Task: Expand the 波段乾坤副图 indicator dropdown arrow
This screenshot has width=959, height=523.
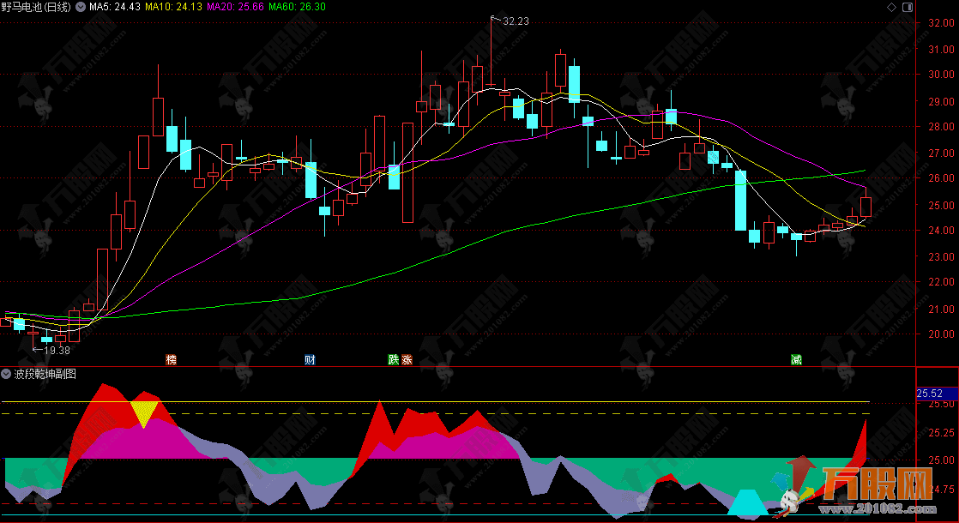Action: coord(6,374)
